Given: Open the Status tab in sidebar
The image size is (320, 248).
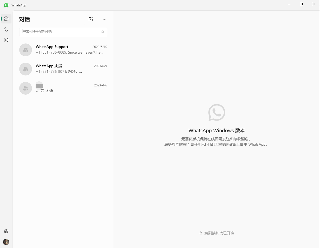Looking at the screenshot, I should pyautogui.click(x=6, y=40).
